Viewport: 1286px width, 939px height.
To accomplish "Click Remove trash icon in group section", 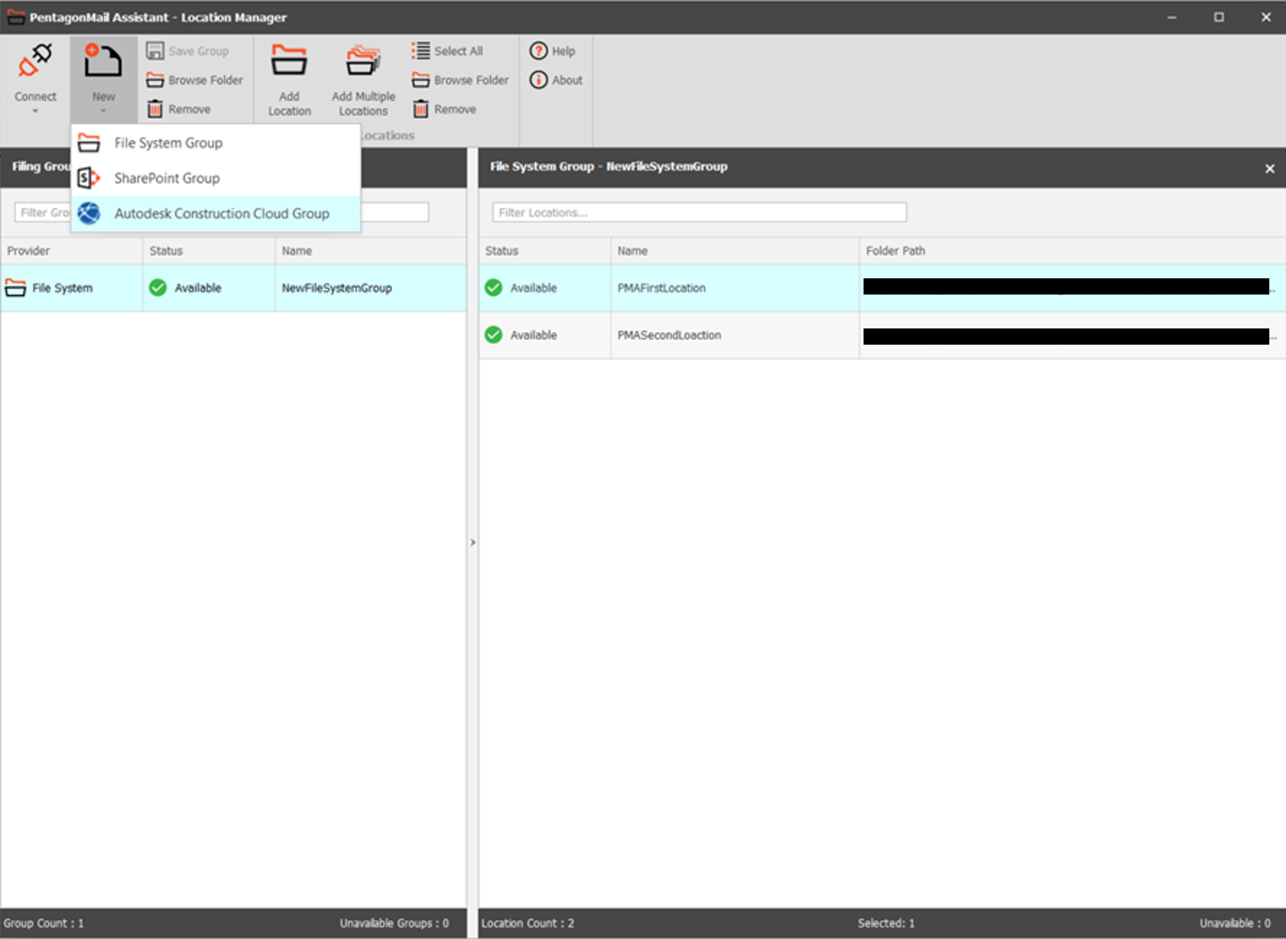I will tap(155, 109).
